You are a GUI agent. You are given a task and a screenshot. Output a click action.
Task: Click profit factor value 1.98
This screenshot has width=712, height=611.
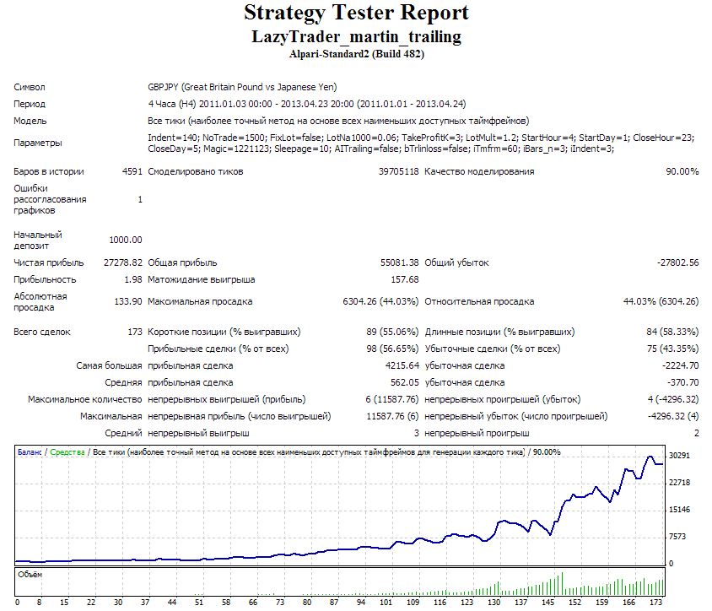point(133,279)
